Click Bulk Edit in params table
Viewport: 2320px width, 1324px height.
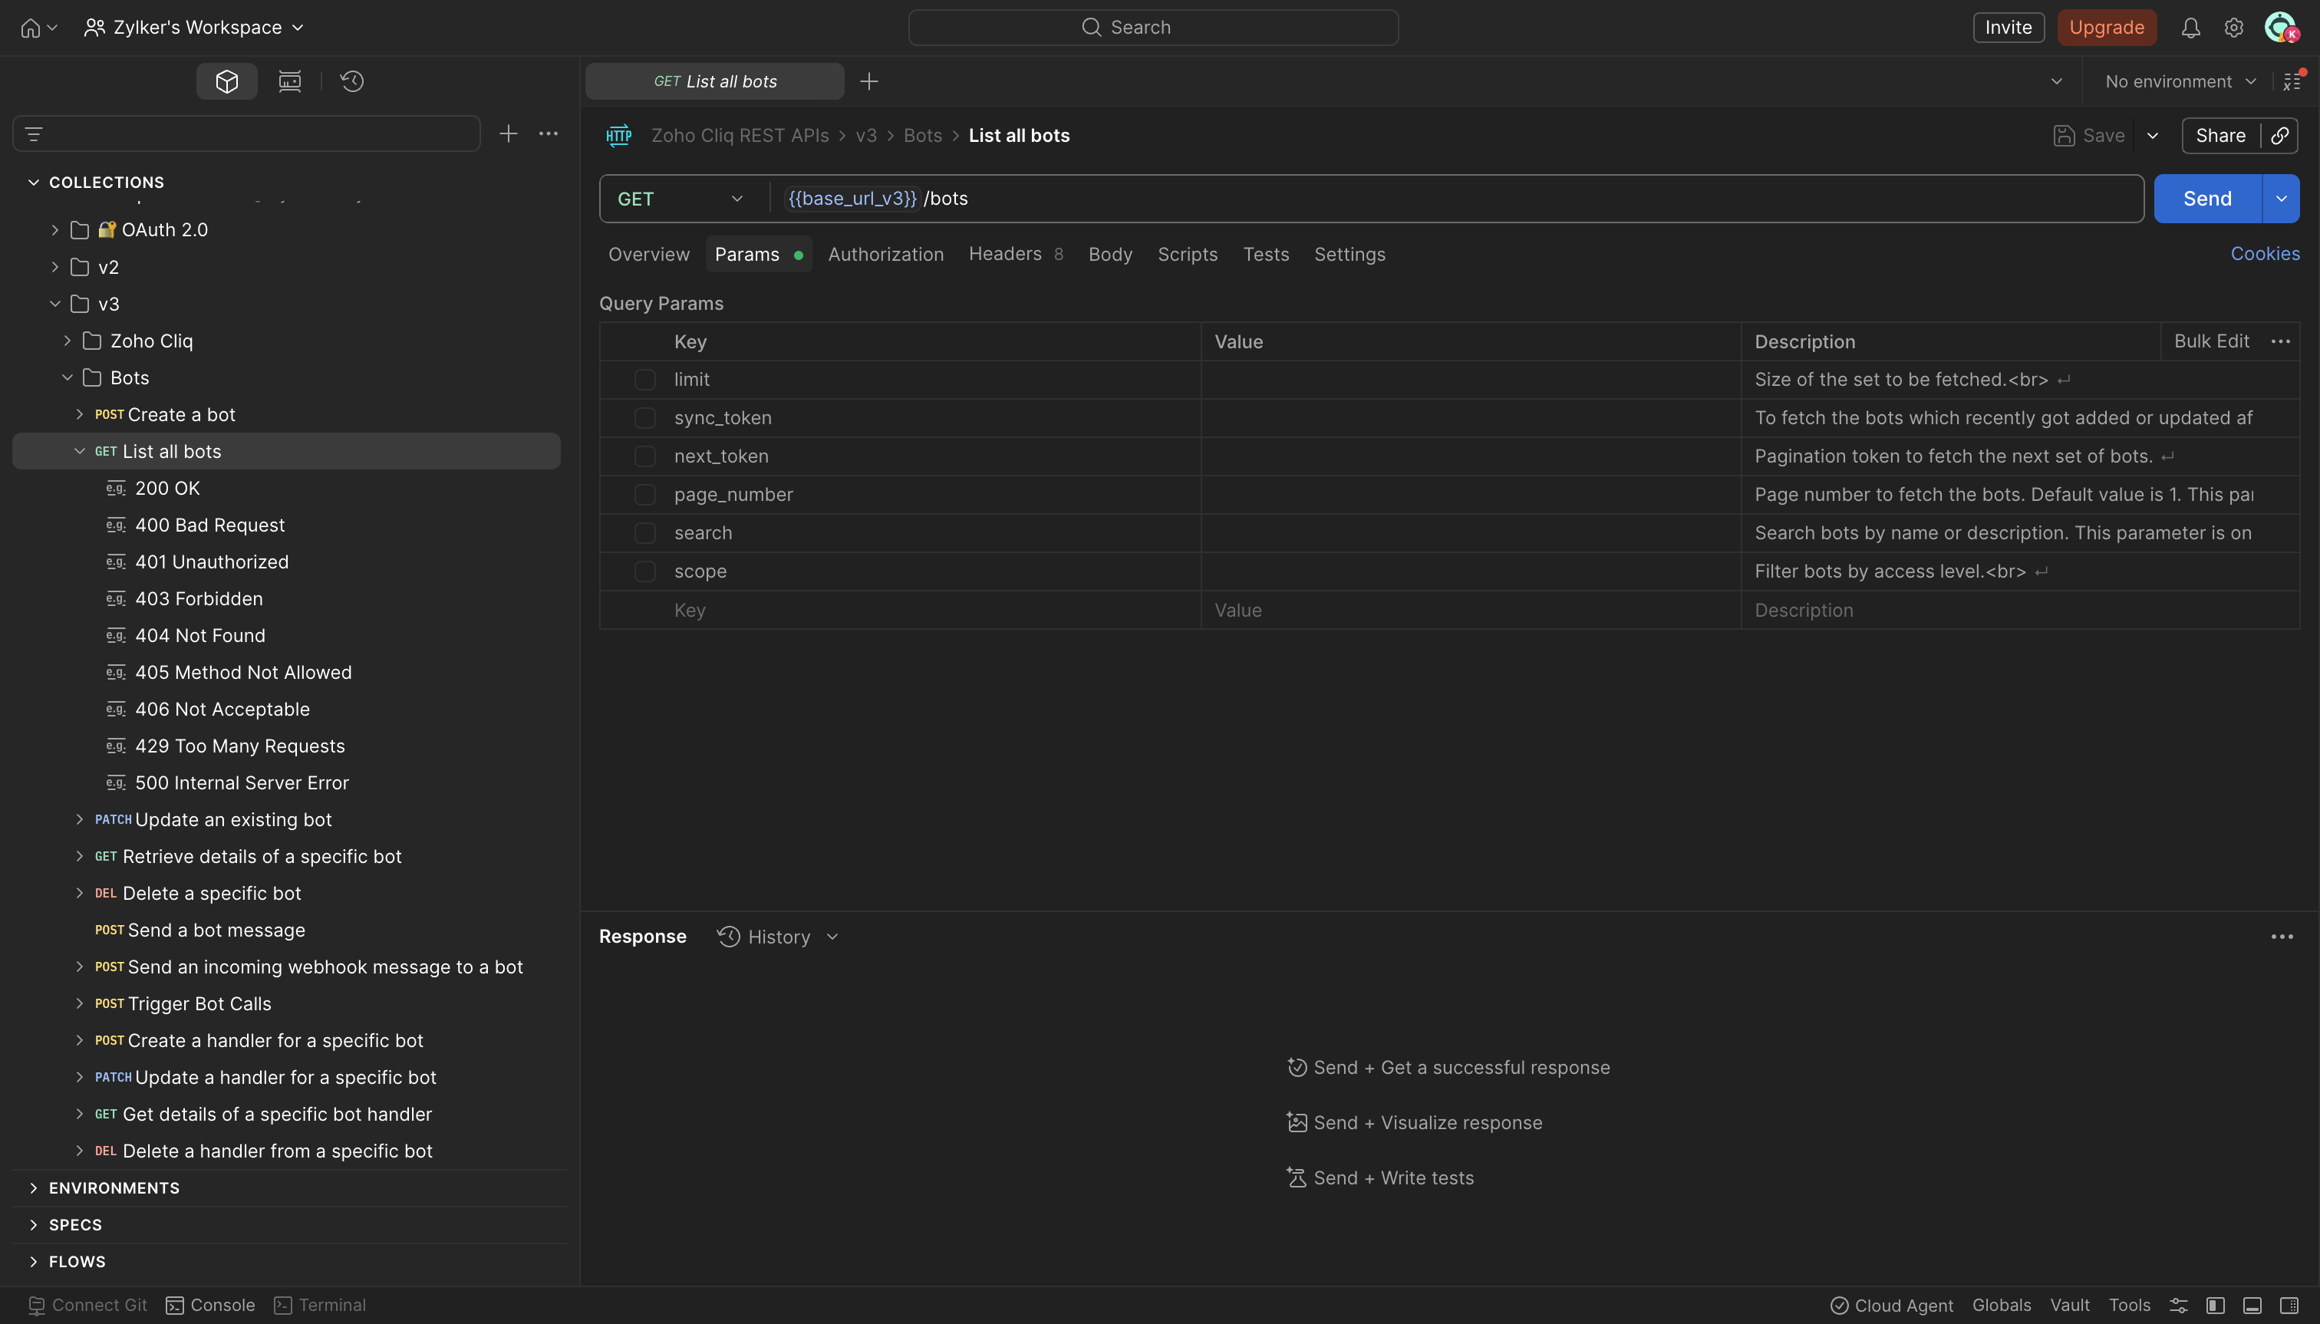click(x=2210, y=341)
